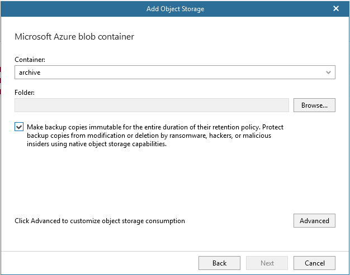
Task: Select the 'archive' text in Container field
Action: (x=30, y=73)
